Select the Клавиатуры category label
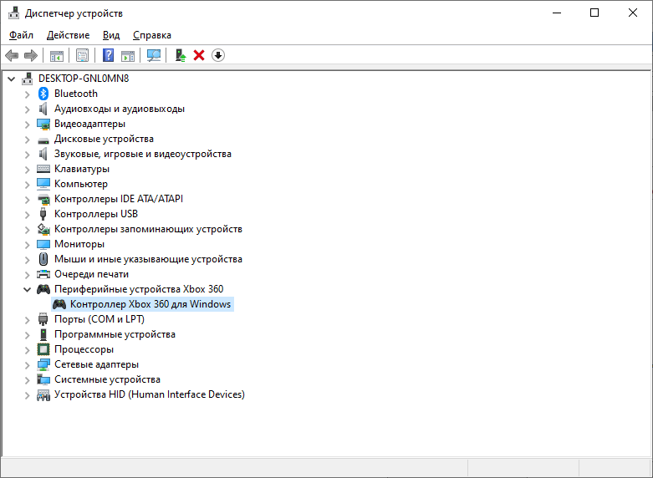The height and width of the screenshot is (478, 653). tap(81, 169)
